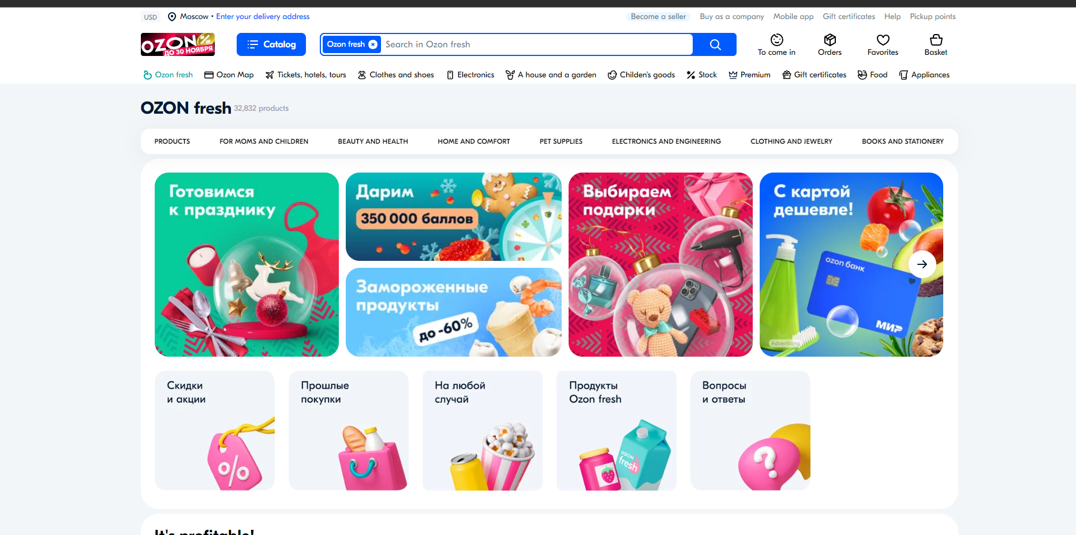1076x535 pixels.
Task: Open Gift certificates navigation bar item
Action: [814, 75]
